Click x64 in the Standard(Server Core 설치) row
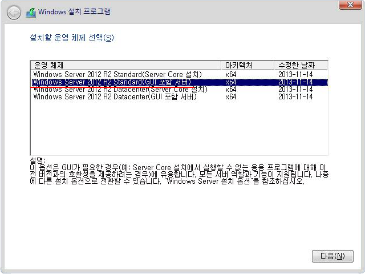The width and height of the screenshot is (365, 274). [230, 75]
